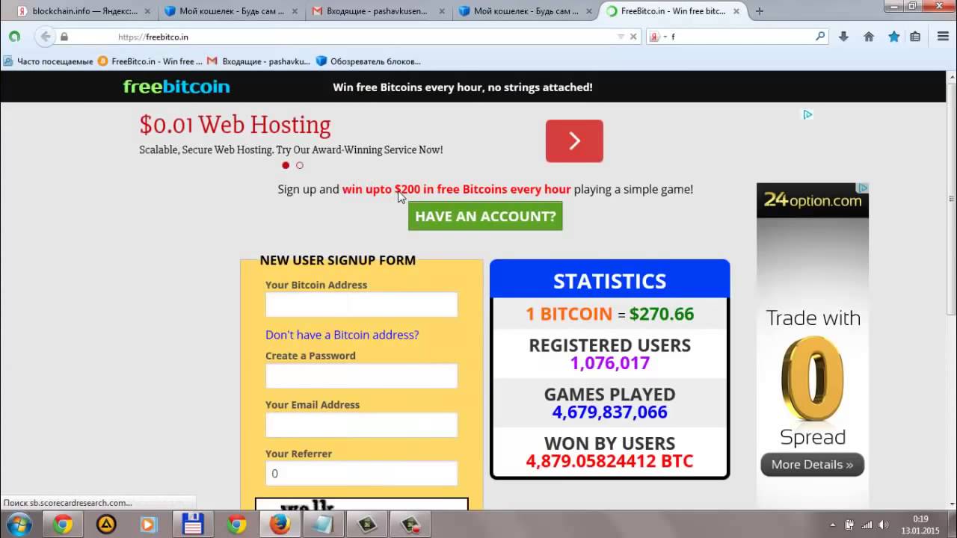
Task: Open the notepad taskbar icon
Action: [322, 525]
